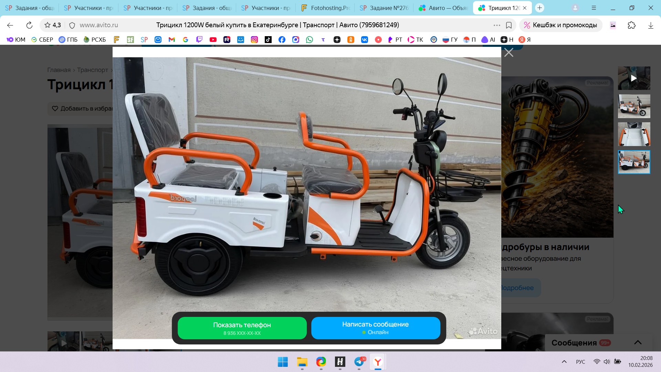Expand the Сообщения chat panel
Screen dimensions: 661x372
[638, 342]
